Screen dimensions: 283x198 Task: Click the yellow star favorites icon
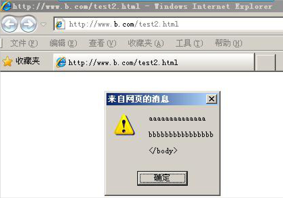click(8, 61)
